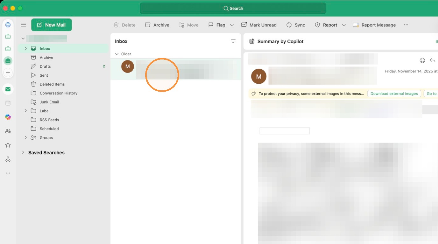Viewport: 438px width, 244px height.
Task: Add a reaction with smiley icon
Action: click(422, 60)
